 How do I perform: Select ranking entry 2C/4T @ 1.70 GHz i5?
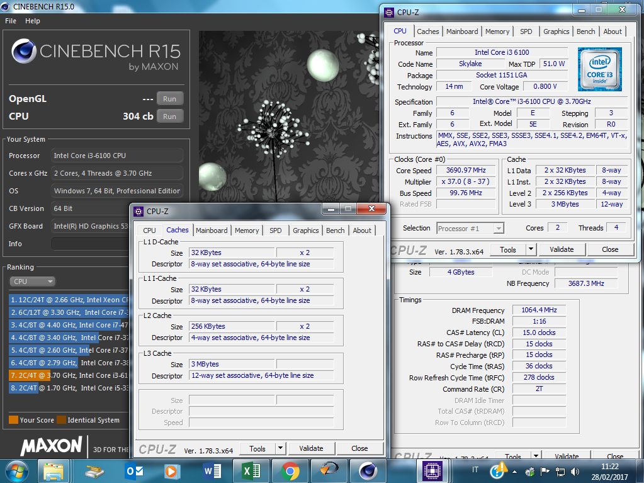(69, 388)
